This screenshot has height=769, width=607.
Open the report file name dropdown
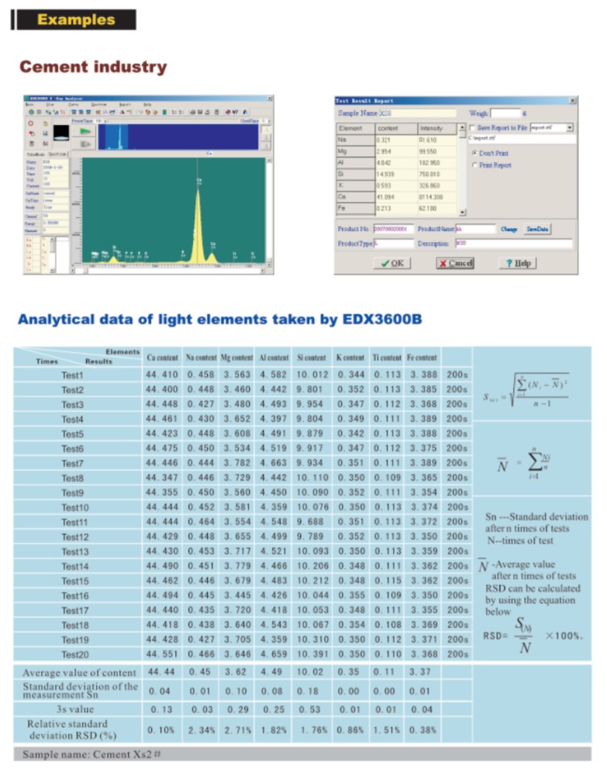point(569,127)
